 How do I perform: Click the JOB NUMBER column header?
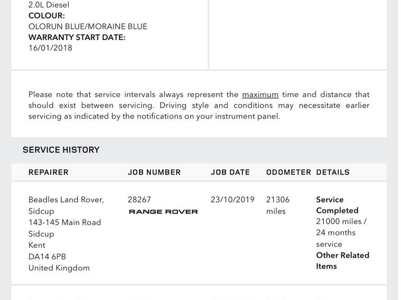pos(154,172)
